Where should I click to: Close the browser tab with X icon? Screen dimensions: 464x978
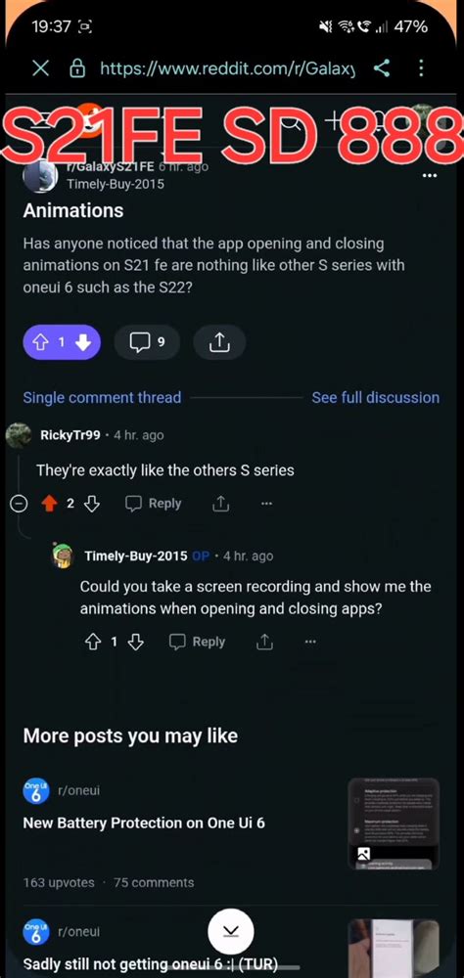pos(40,68)
